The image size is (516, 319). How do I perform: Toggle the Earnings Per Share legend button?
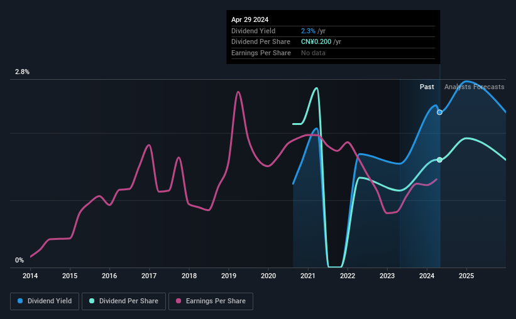(211, 301)
